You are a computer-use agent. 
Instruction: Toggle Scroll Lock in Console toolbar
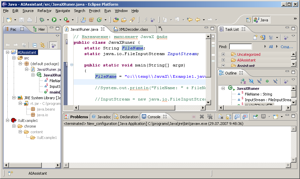coord(229,117)
